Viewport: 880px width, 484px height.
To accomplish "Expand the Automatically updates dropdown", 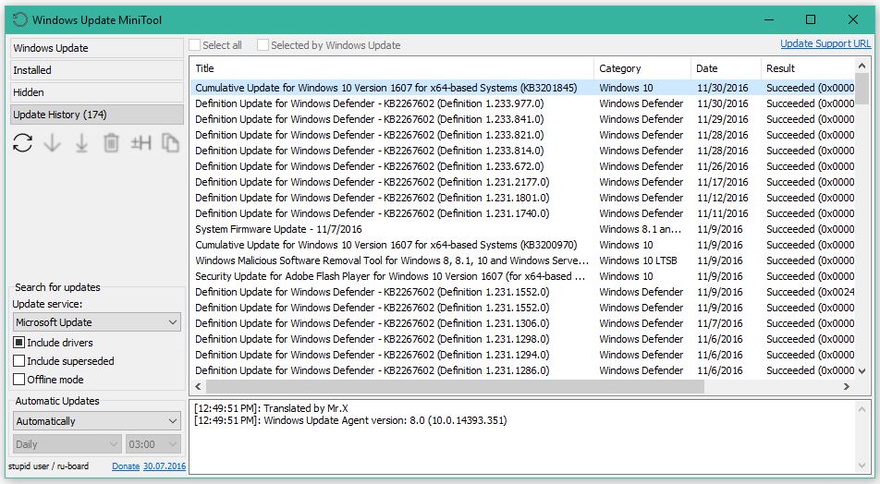I will pos(96,420).
